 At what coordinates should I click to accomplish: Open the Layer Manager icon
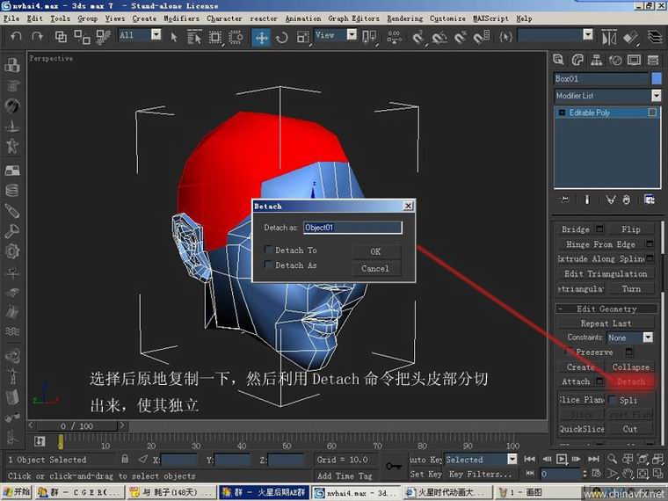tap(655, 38)
